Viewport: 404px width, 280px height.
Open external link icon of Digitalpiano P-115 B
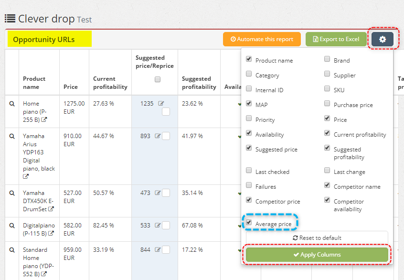(51, 233)
